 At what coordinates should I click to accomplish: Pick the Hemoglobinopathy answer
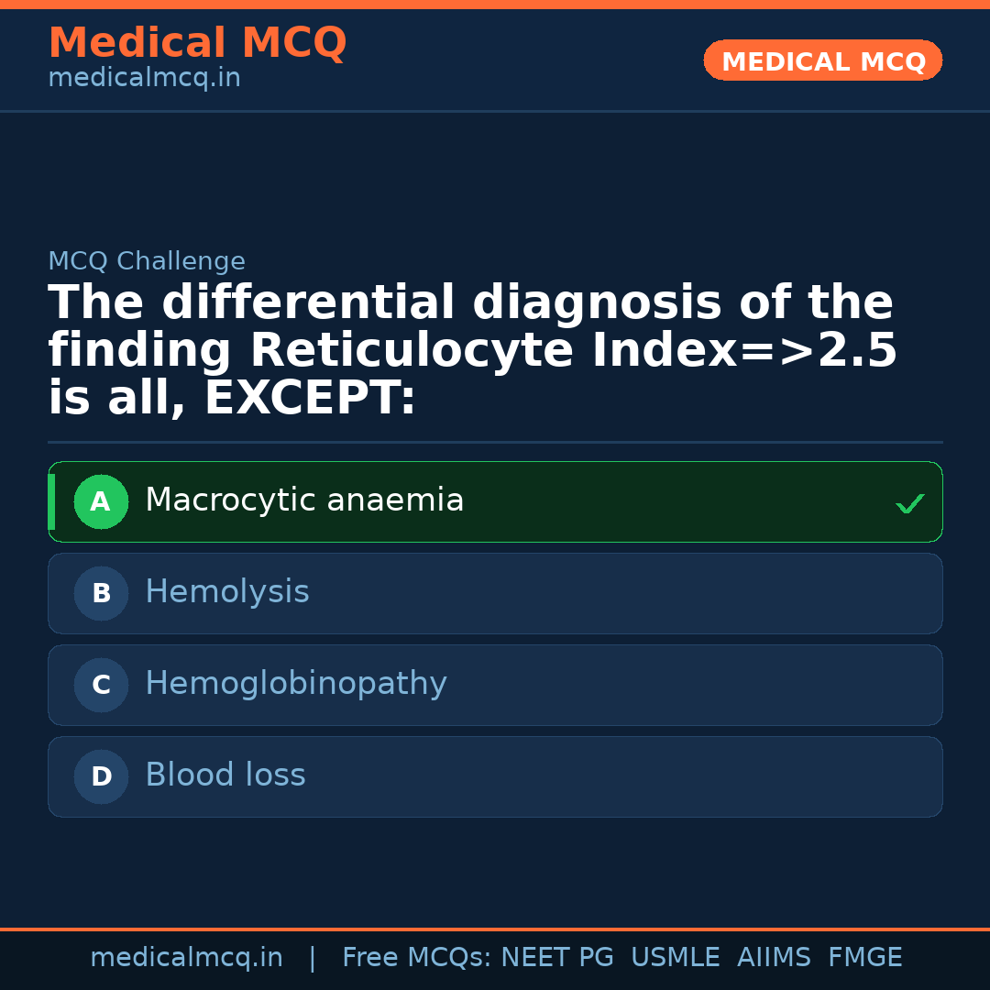point(296,684)
